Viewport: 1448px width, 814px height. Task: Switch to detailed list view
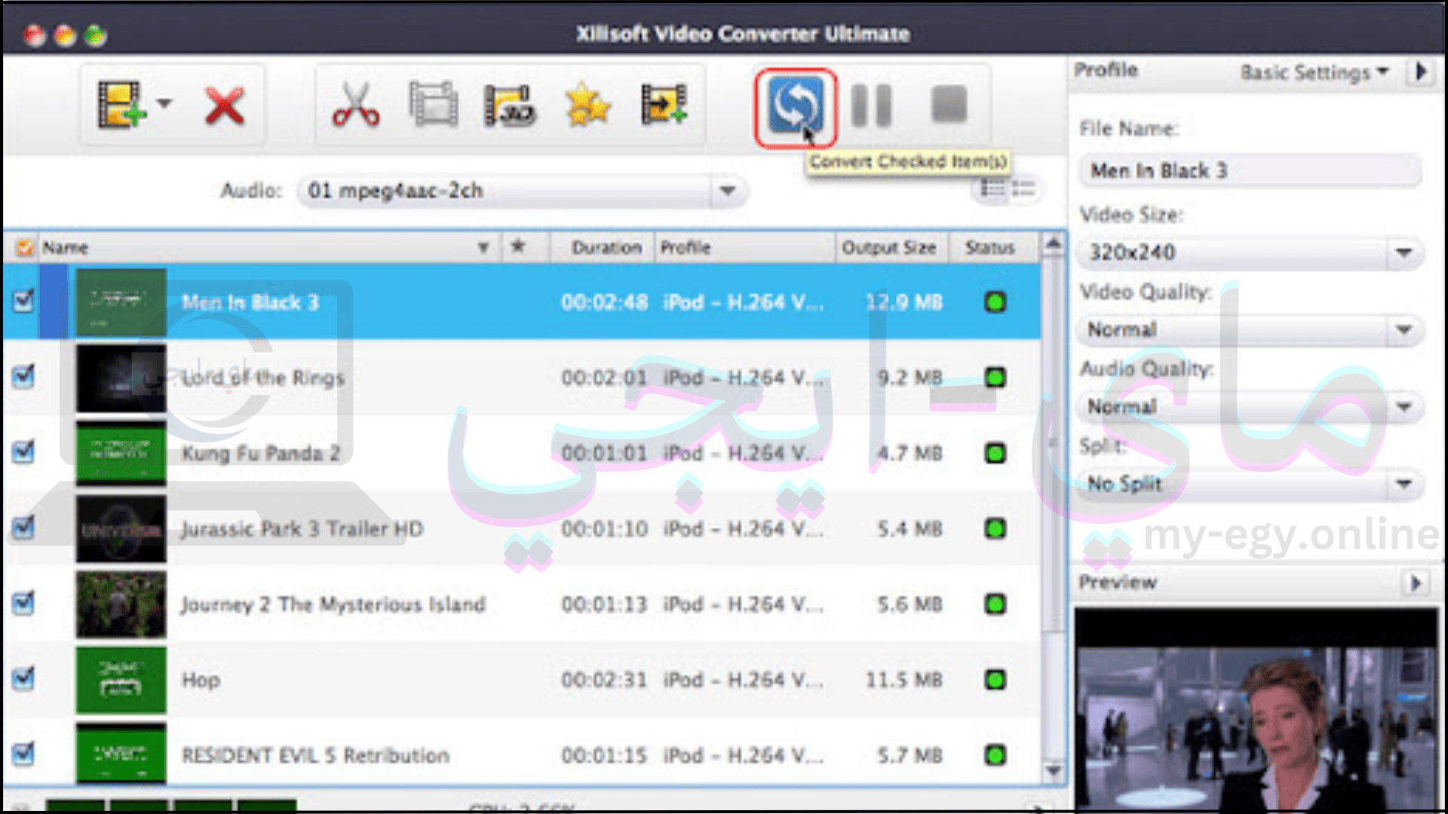tap(1024, 188)
